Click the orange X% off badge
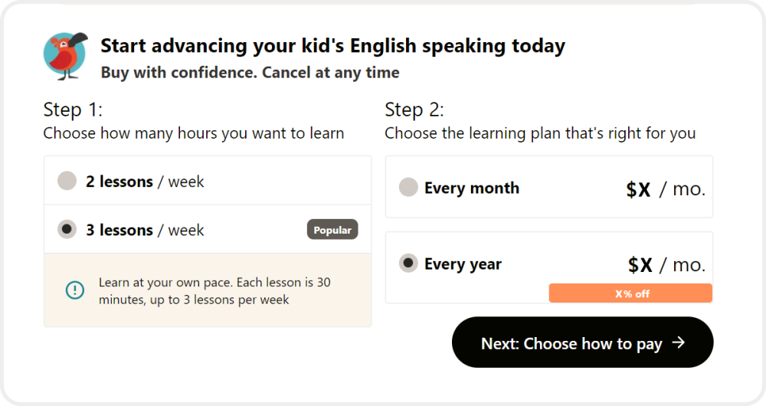Screen dimensions: 766x406 coord(630,293)
